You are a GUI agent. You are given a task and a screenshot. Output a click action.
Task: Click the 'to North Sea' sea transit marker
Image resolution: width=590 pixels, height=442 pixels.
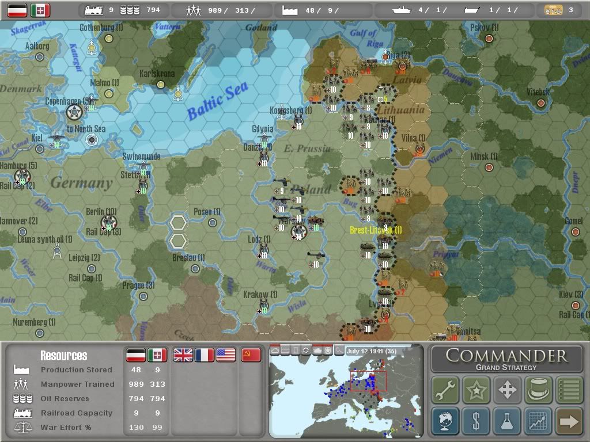92,140
